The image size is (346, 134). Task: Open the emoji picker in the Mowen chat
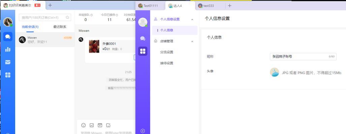pyautogui.click(x=84, y=125)
